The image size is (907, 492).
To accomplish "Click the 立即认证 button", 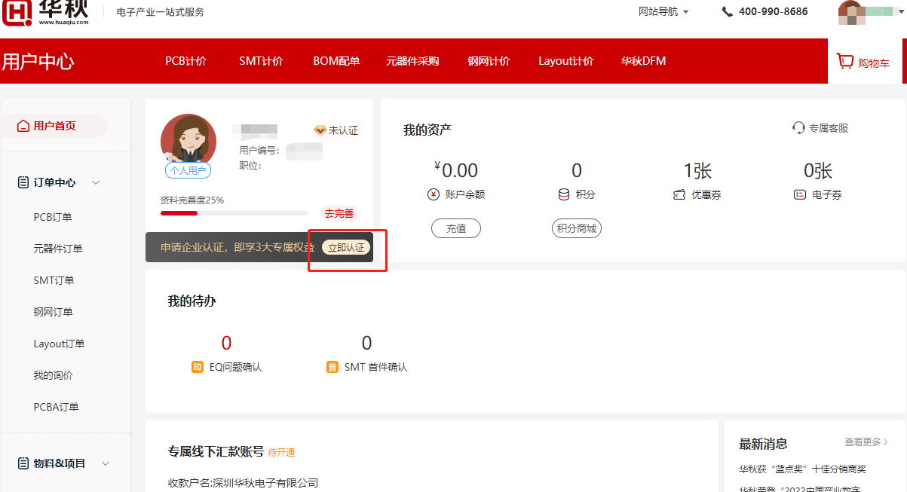I will (346, 247).
